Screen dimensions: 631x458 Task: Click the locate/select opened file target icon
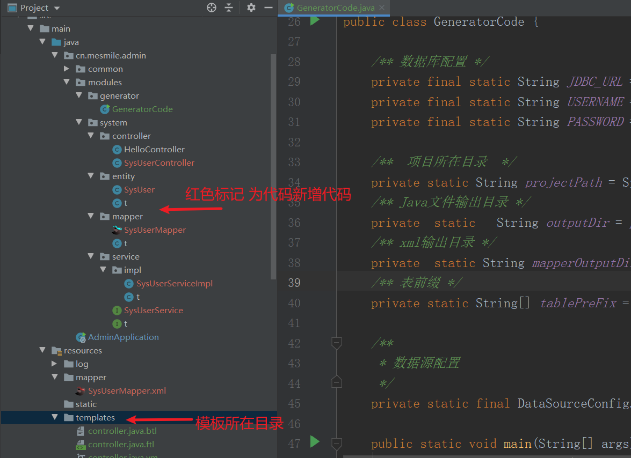[x=212, y=8]
